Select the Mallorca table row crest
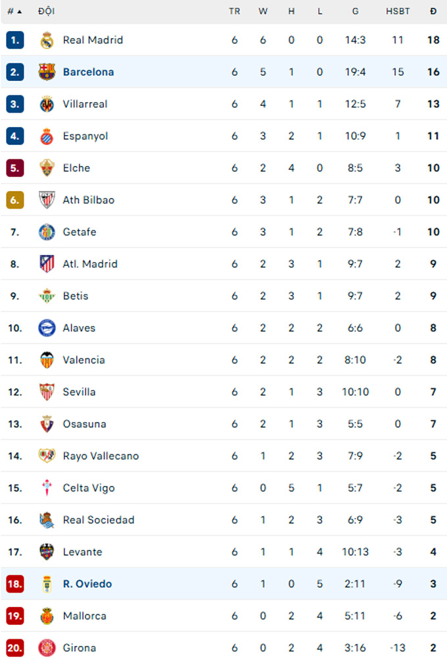The image size is (447, 663). pos(47,616)
